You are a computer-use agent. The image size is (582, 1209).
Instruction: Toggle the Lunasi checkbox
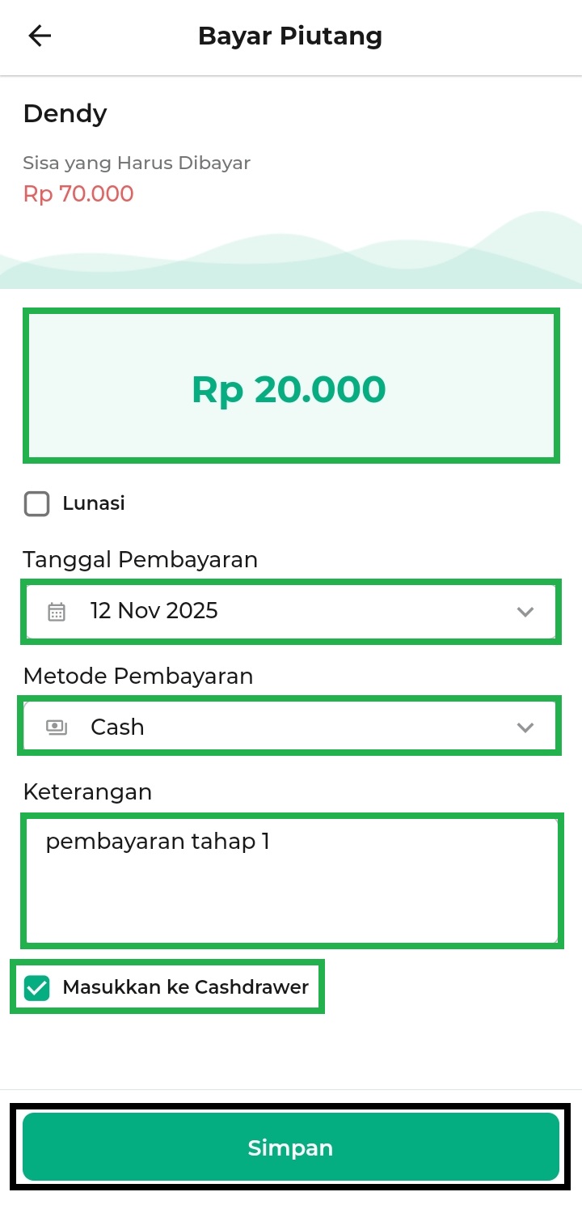[x=37, y=504]
